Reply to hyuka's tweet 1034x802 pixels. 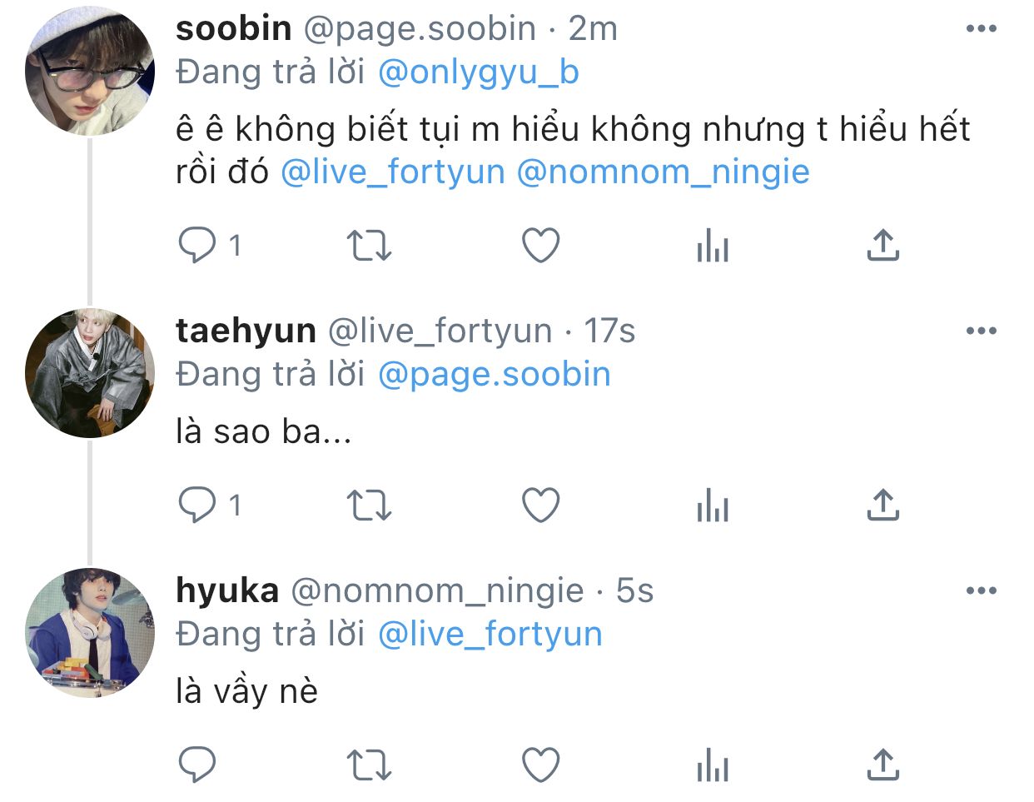coord(197,765)
